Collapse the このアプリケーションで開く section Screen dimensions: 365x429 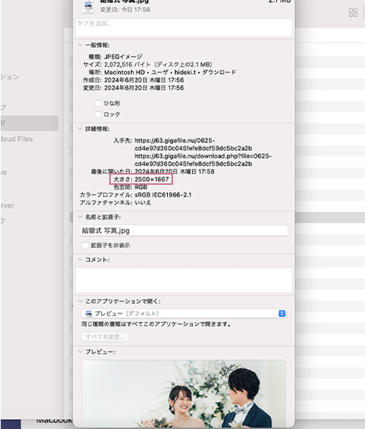coord(80,301)
